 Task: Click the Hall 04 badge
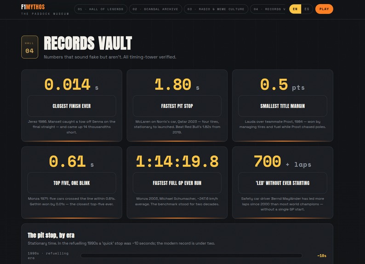(x=29, y=47)
